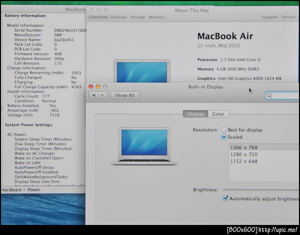Click the Display Sleep Uses Dim row
The width and height of the screenshot is (300, 235).
[37, 181]
